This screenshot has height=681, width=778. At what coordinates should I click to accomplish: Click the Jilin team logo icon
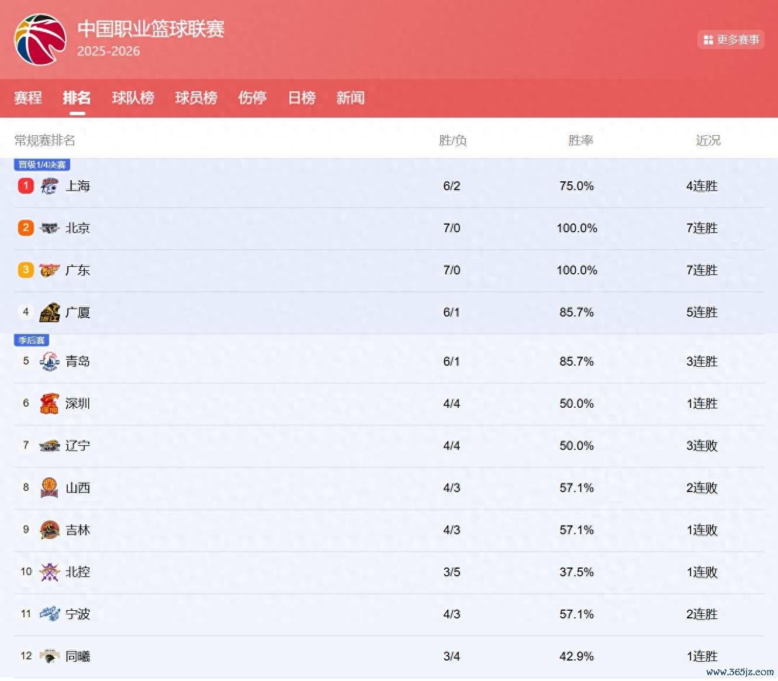[x=50, y=530]
